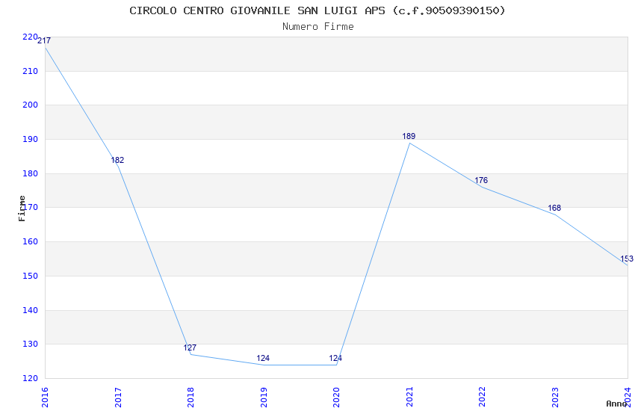Click the y-axis value 120

[31, 378]
